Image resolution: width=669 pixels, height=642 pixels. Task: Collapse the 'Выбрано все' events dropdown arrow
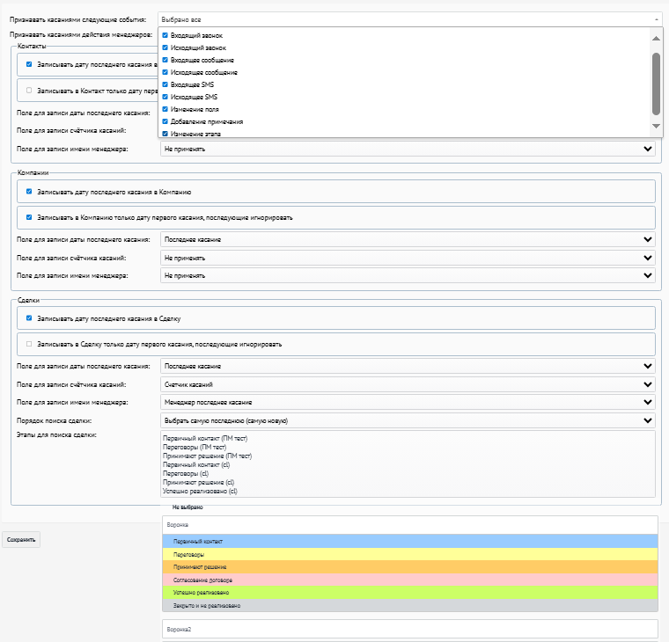coord(656,19)
